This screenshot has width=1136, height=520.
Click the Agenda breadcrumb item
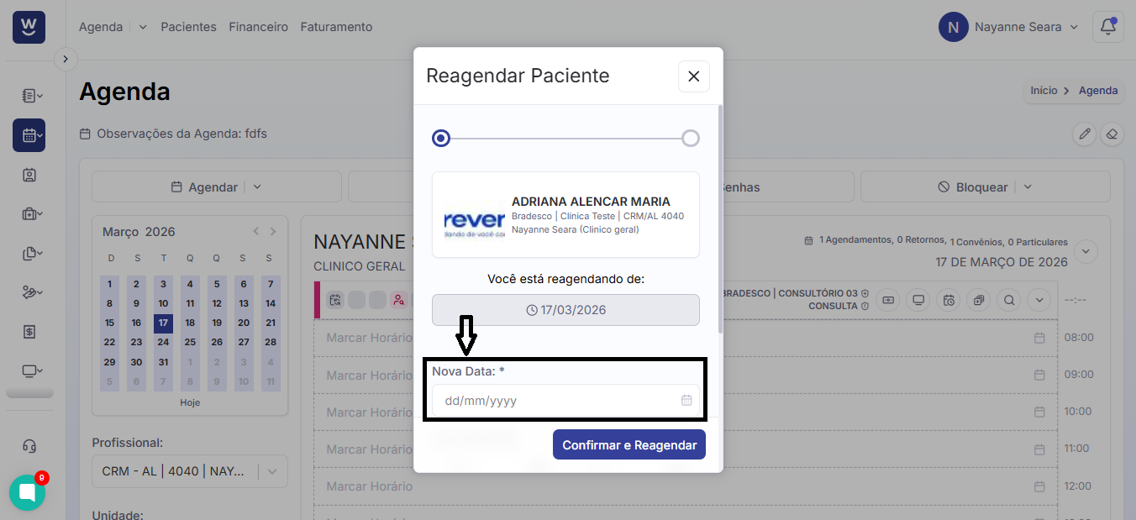tap(1098, 91)
